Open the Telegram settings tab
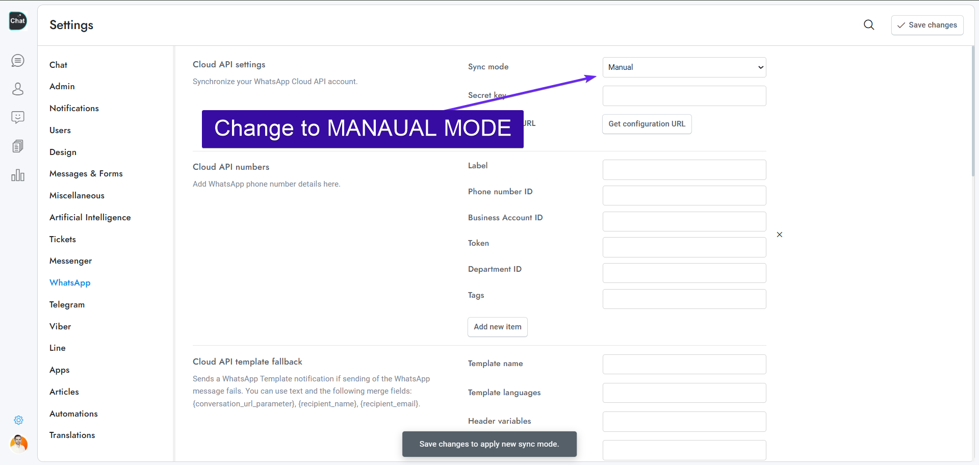This screenshot has height=465, width=979. [x=67, y=304]
